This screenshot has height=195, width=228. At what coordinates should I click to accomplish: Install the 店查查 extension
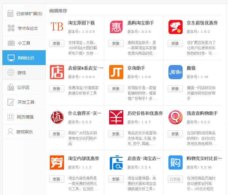116,179
